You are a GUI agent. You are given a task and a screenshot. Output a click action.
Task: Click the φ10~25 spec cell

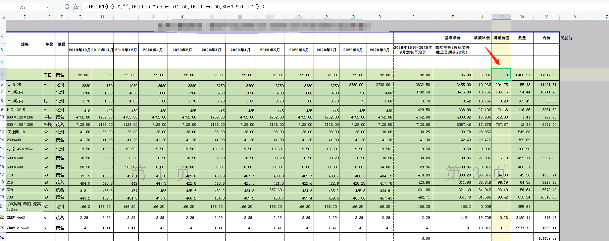(x=25, y=85)
